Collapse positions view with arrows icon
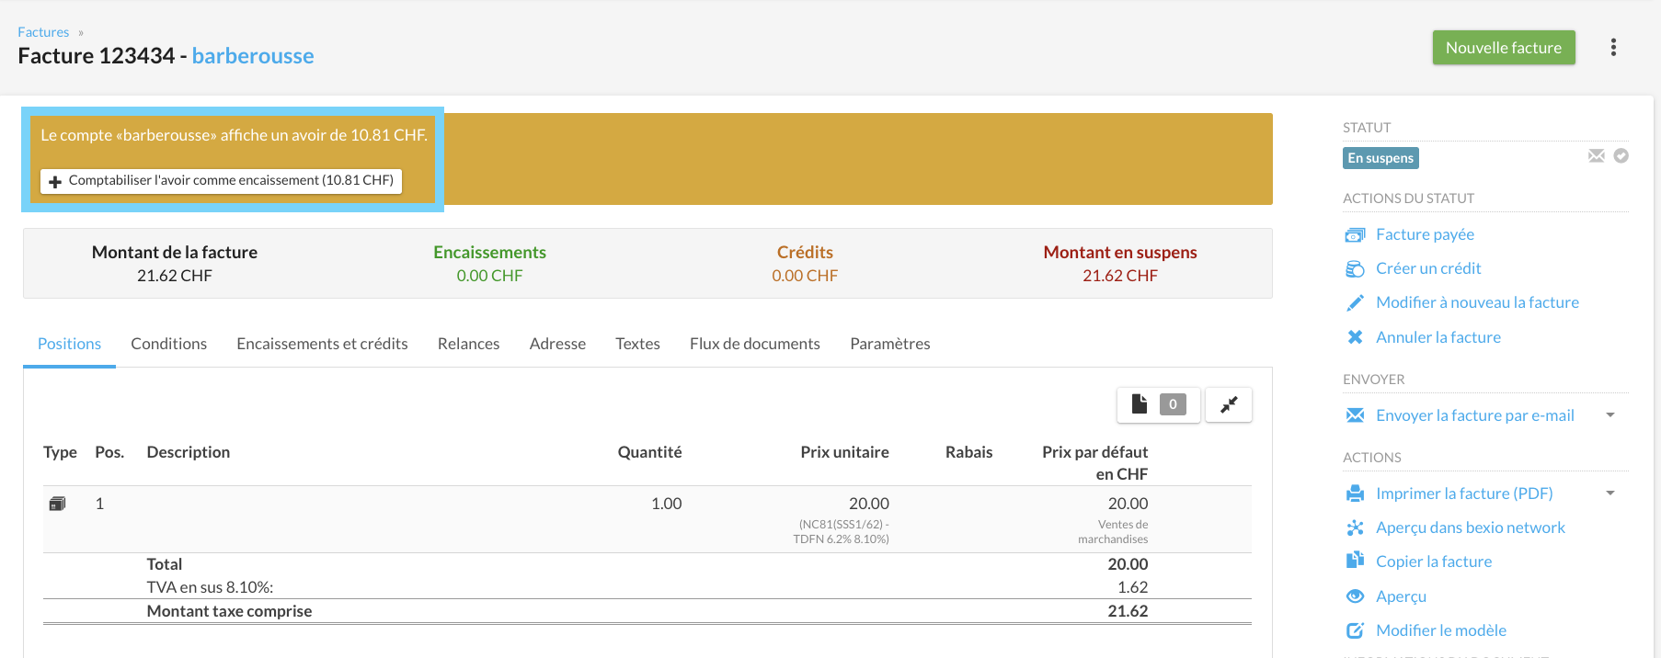1661x658 pixels. pos(1229,404)
